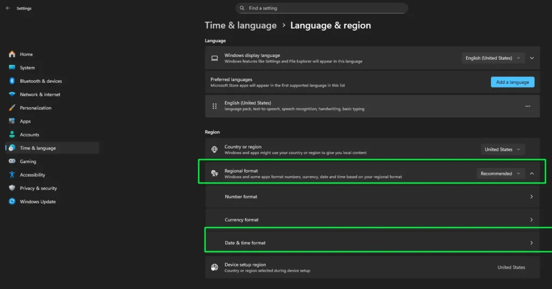
Task: Click the Personalization paintbrush icon
Action: point(12,108)
